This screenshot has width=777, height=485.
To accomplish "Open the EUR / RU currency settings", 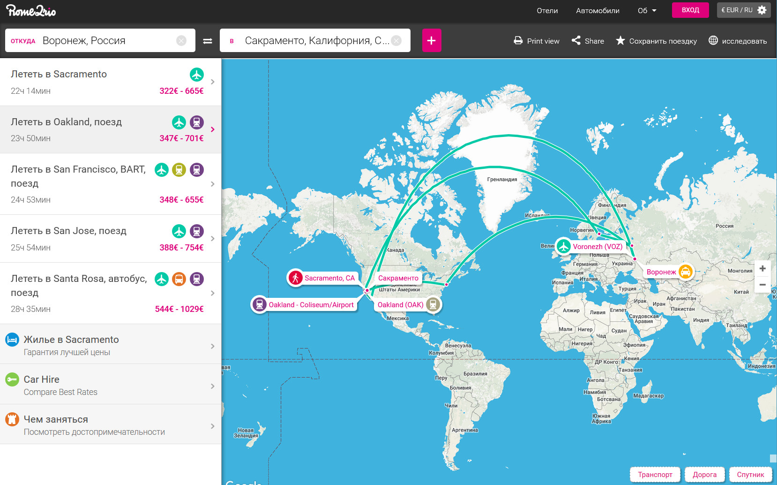I will (743, 10).
